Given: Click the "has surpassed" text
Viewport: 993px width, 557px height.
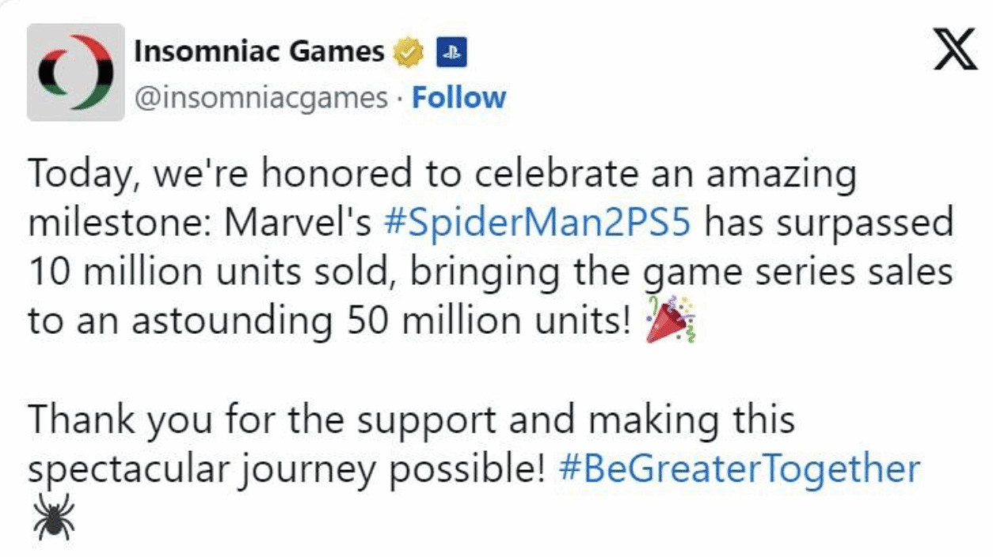Looking at the screenshot, I should pos(828,223).
